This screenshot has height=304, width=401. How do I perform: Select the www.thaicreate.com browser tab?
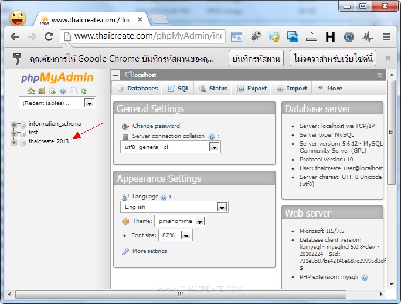91,20
